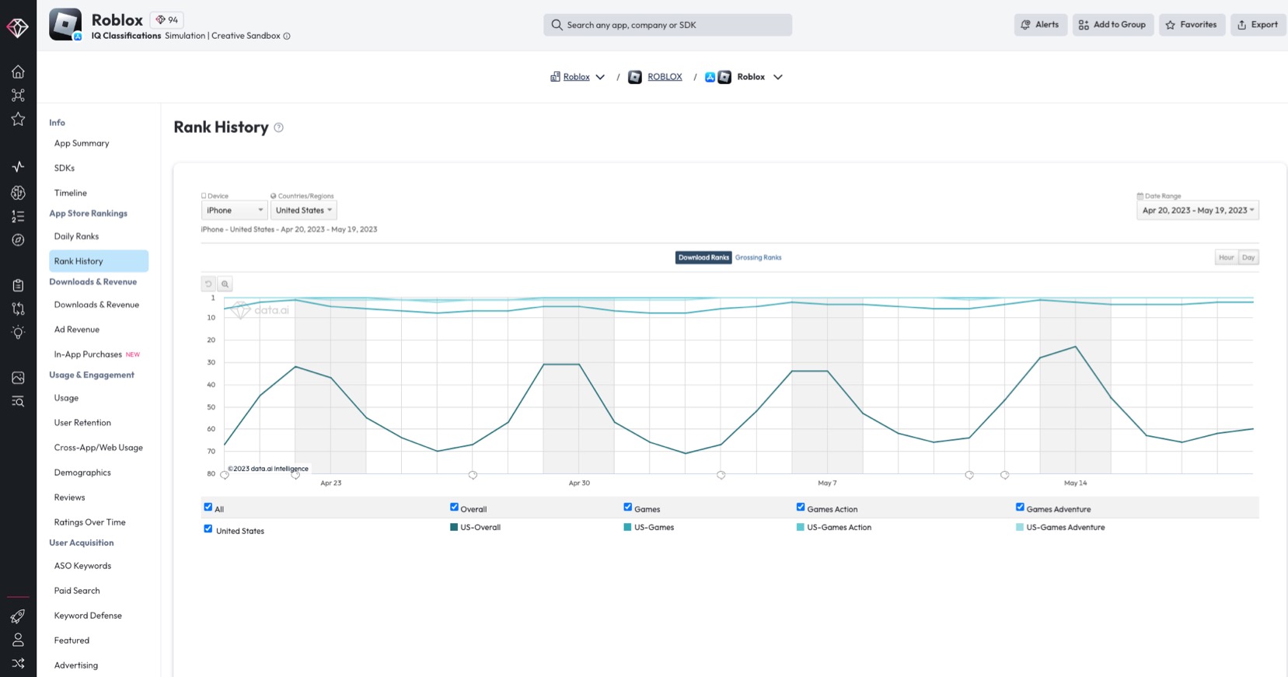1288x677 pixels.
Task: Click the US-Overall legend color swatch
Action: coord(454,527)
